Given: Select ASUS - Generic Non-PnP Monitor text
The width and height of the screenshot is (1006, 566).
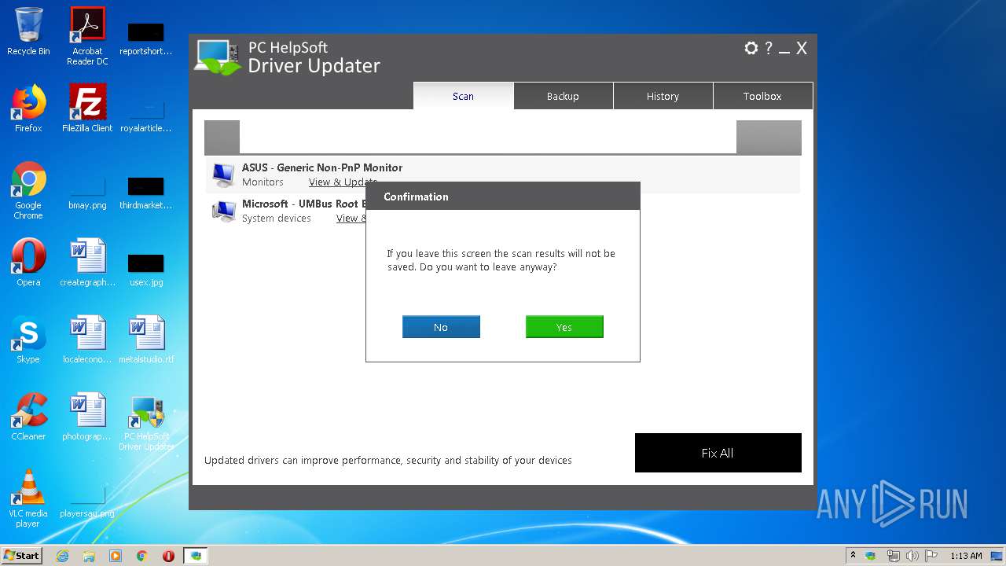Looking at the screenshot, I should coord(322,167).
